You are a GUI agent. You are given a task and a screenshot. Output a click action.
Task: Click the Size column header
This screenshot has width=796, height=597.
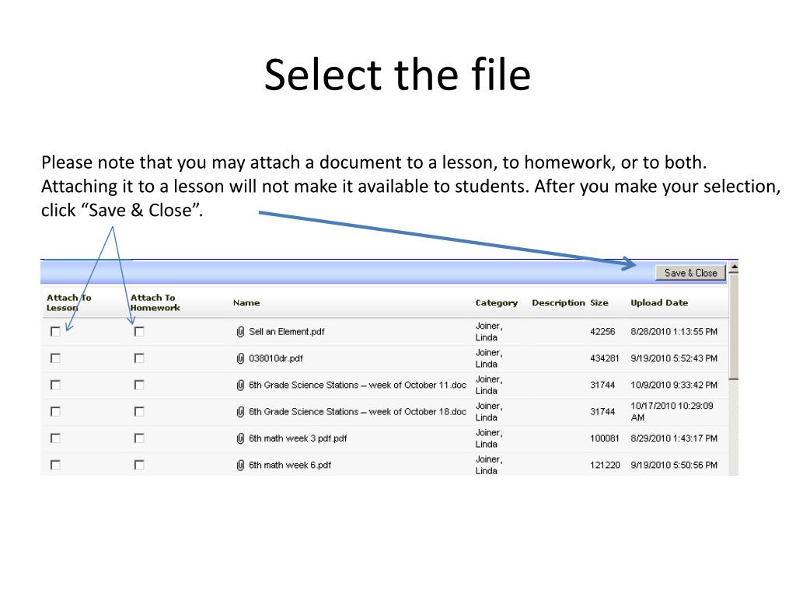point(599,302)
